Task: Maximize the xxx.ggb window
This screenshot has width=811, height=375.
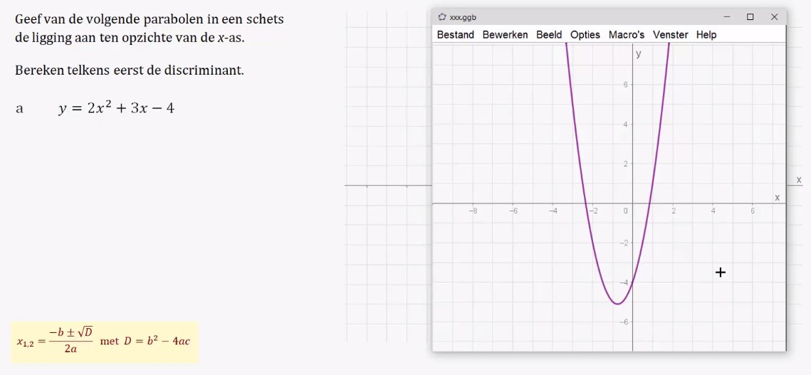Action: 750,17
